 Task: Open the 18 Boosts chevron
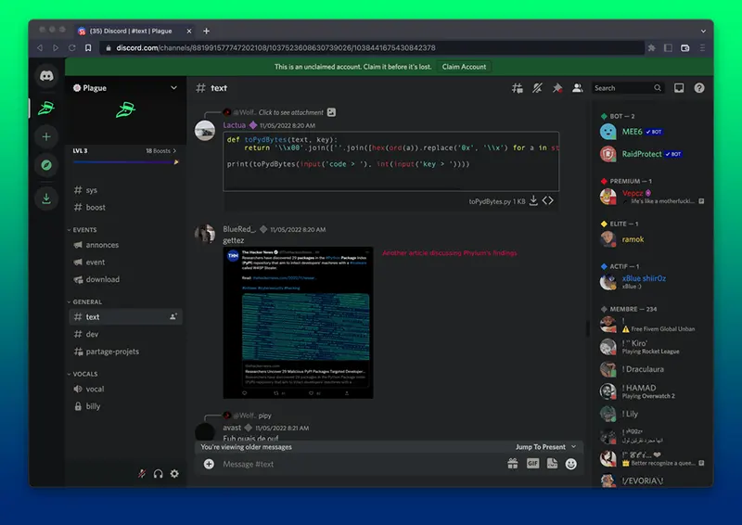[x=175, y=150]
